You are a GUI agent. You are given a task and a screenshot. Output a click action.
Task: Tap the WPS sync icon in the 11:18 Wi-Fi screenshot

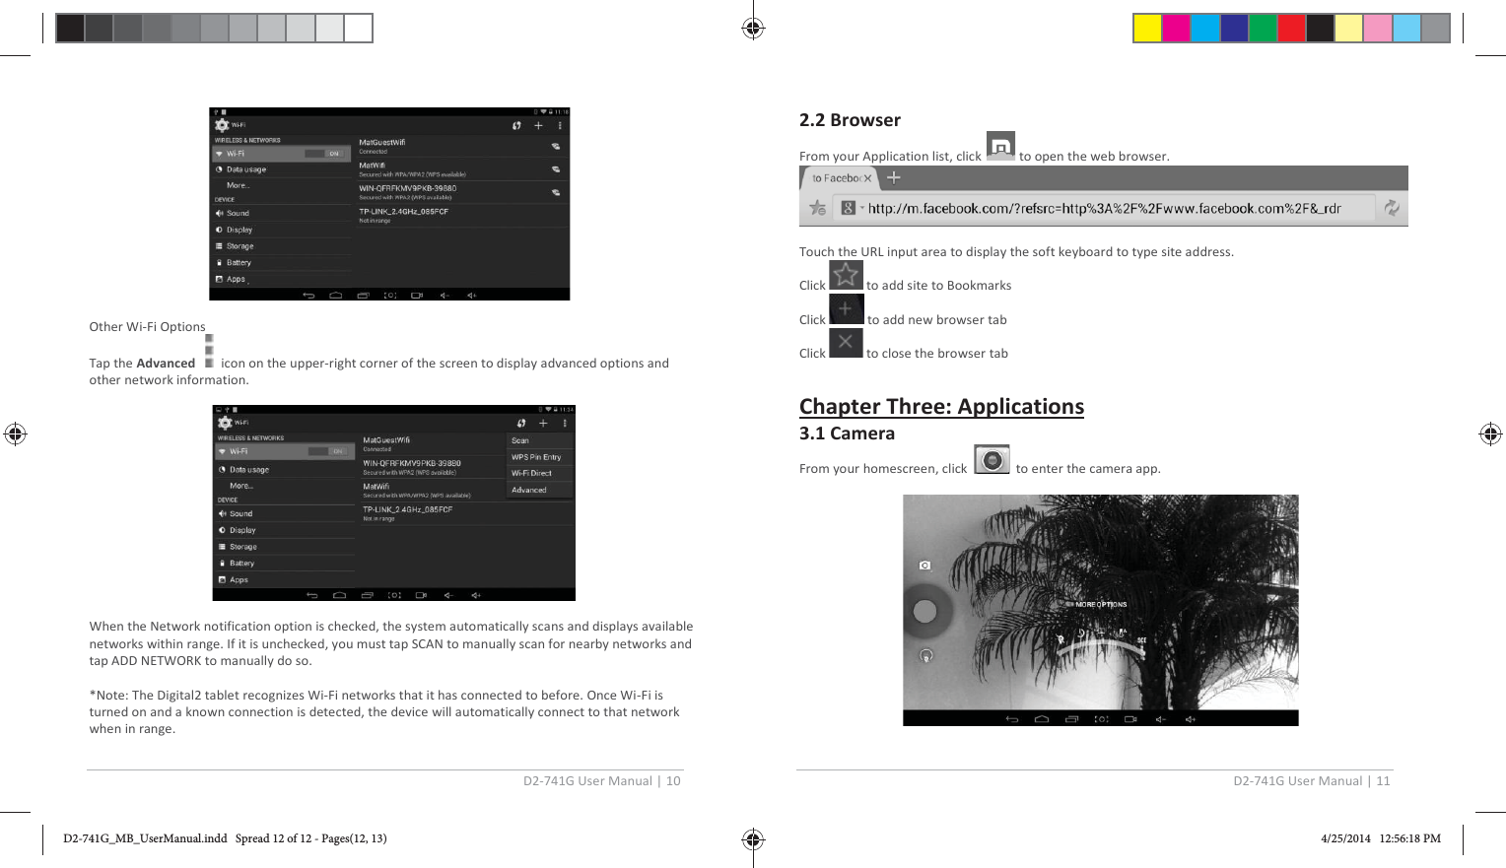[516, 125]
